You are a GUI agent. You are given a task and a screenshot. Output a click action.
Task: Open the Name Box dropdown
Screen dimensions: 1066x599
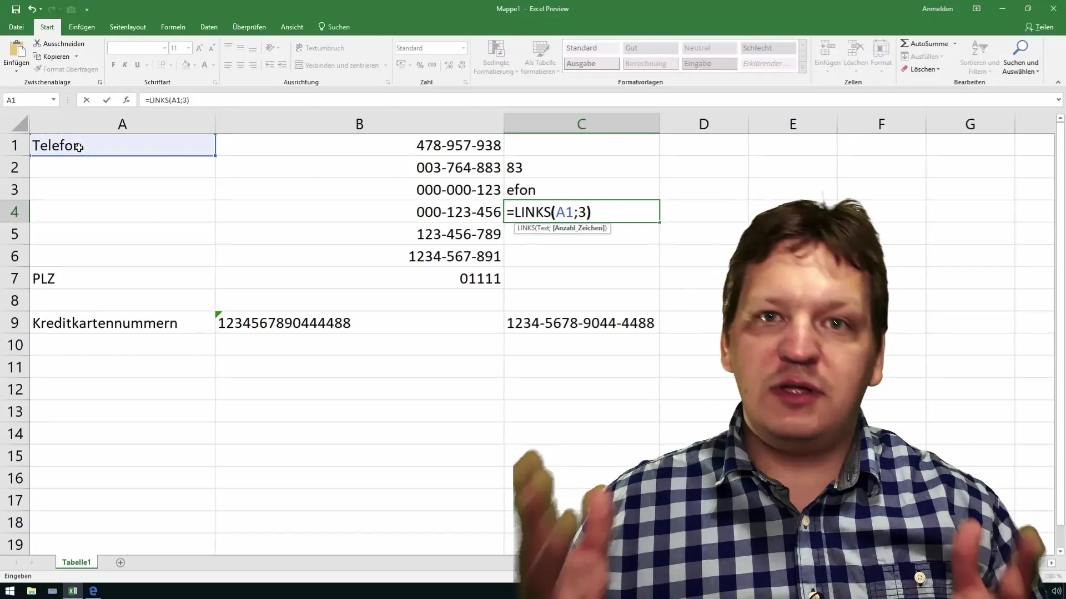[53, 100]
